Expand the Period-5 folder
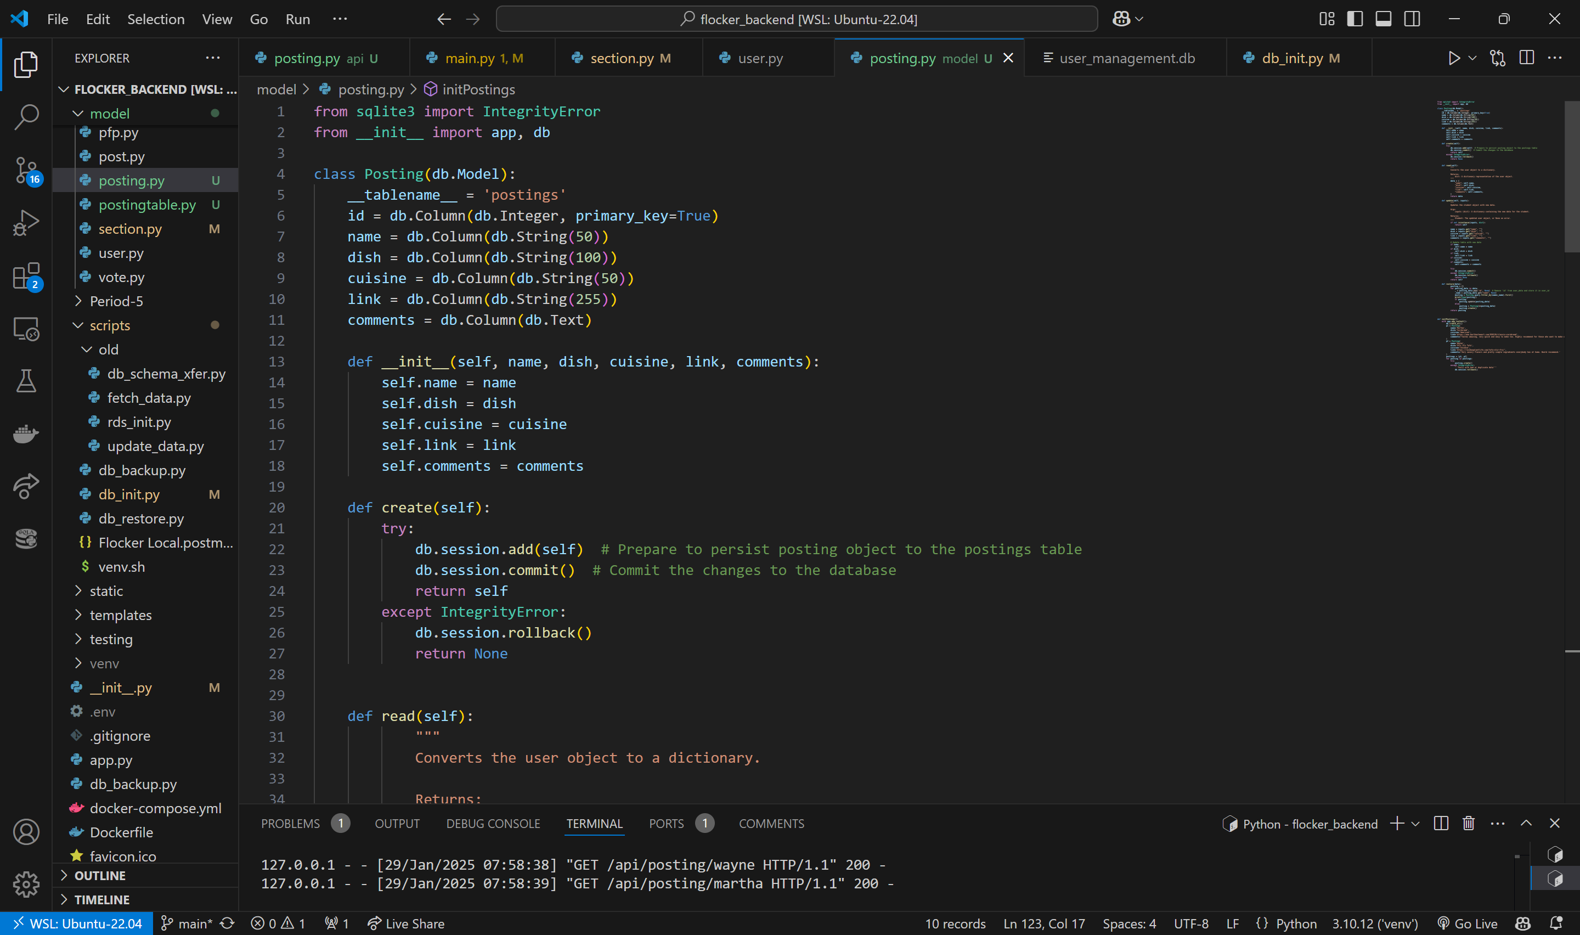1580x935 pixels. 78,301
